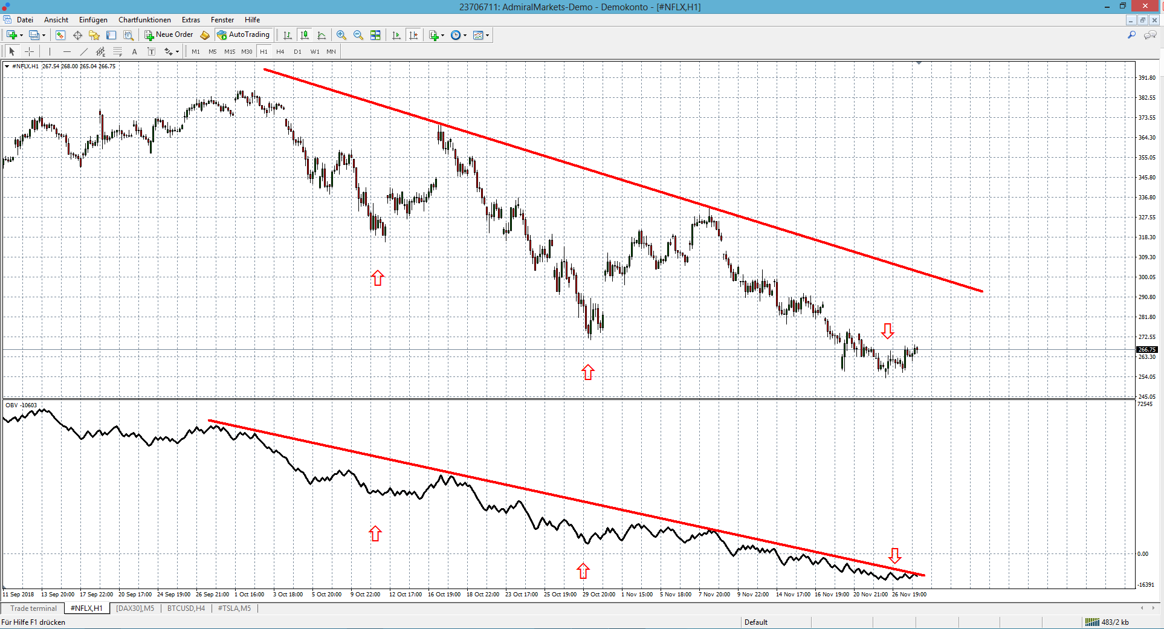Viewport: 1164px width, 629px height.
Task: Expand the periodicity clock dropdown
Action: pos(465,35)
